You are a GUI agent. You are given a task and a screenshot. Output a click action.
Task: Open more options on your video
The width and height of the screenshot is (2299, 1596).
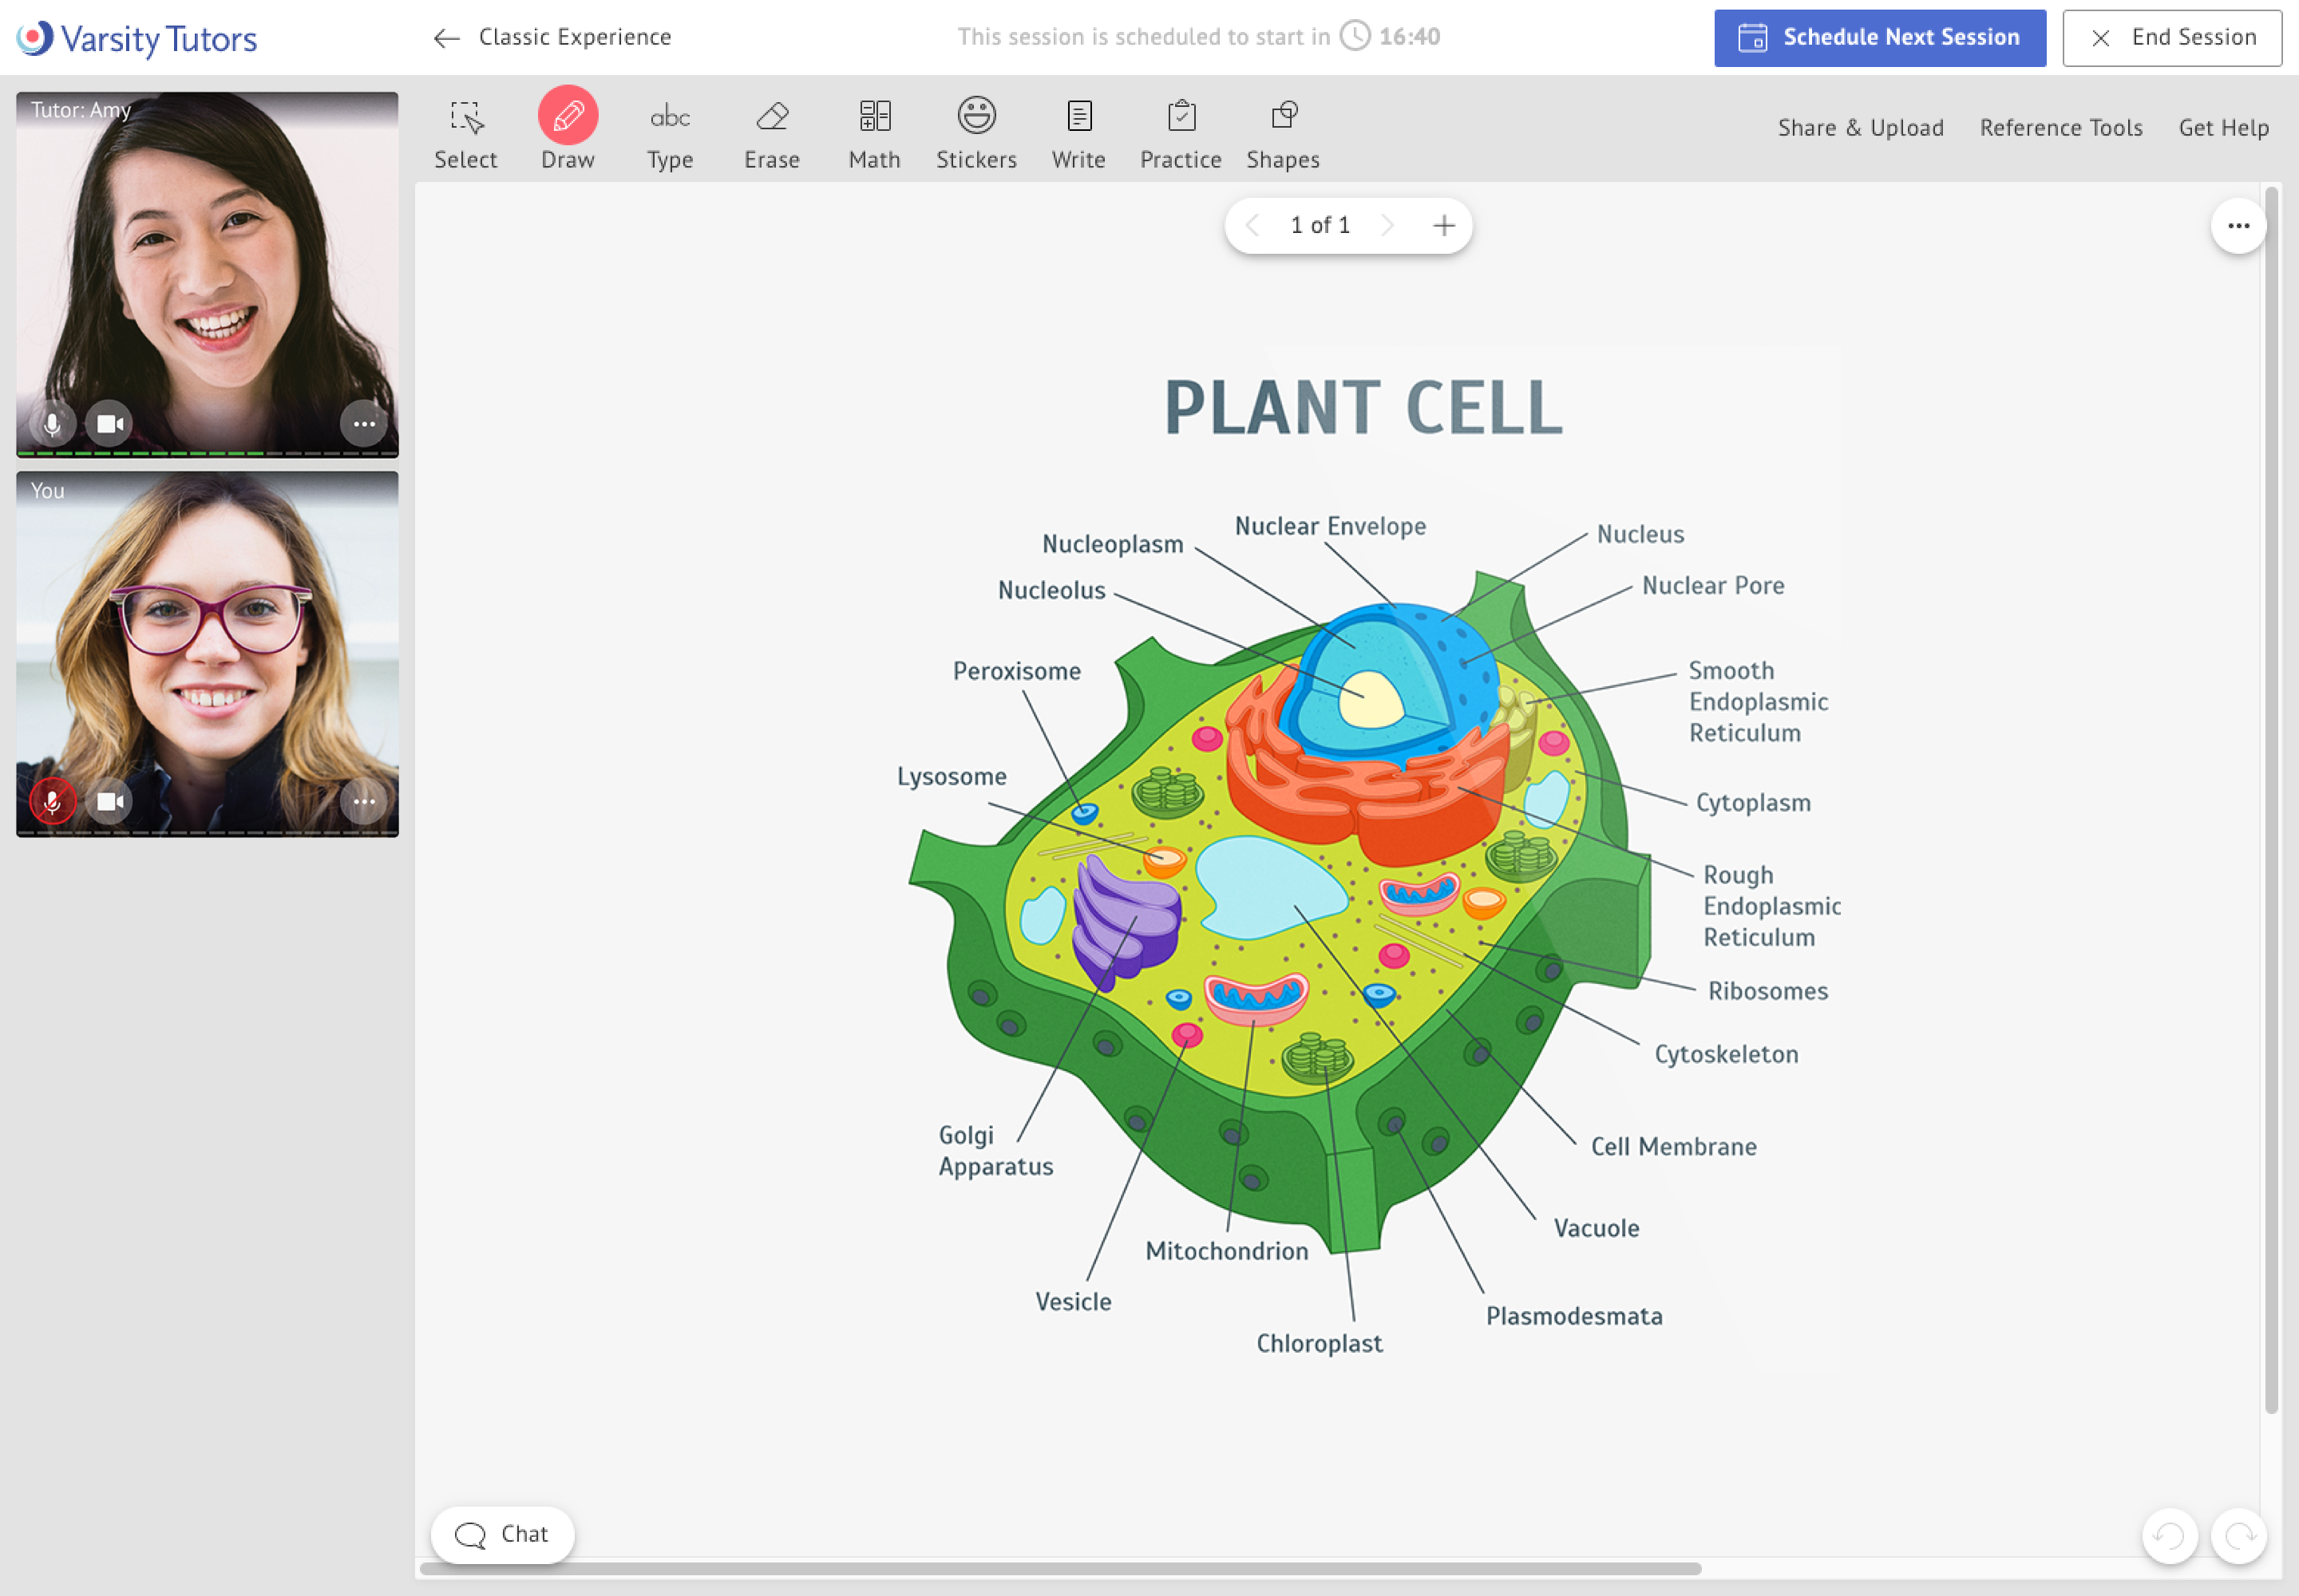click(363, 801)
